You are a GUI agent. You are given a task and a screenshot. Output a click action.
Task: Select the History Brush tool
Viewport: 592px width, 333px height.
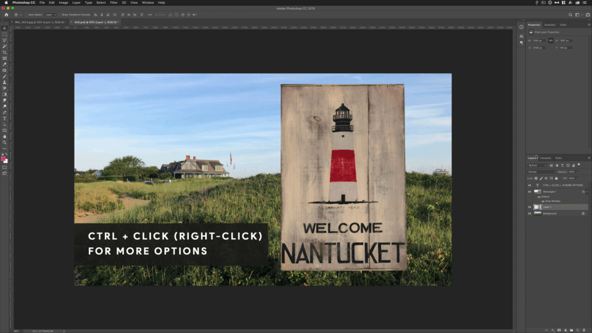tap(4, 88)
